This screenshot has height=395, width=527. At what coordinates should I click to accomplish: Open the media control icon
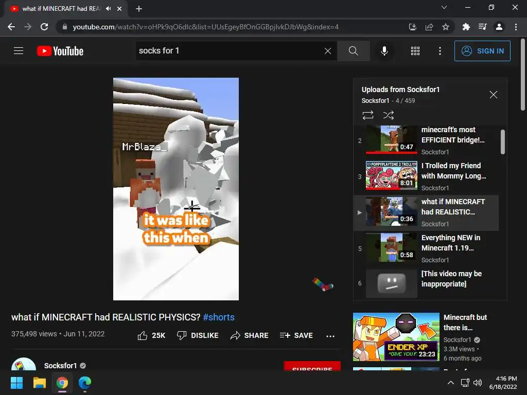482,27
